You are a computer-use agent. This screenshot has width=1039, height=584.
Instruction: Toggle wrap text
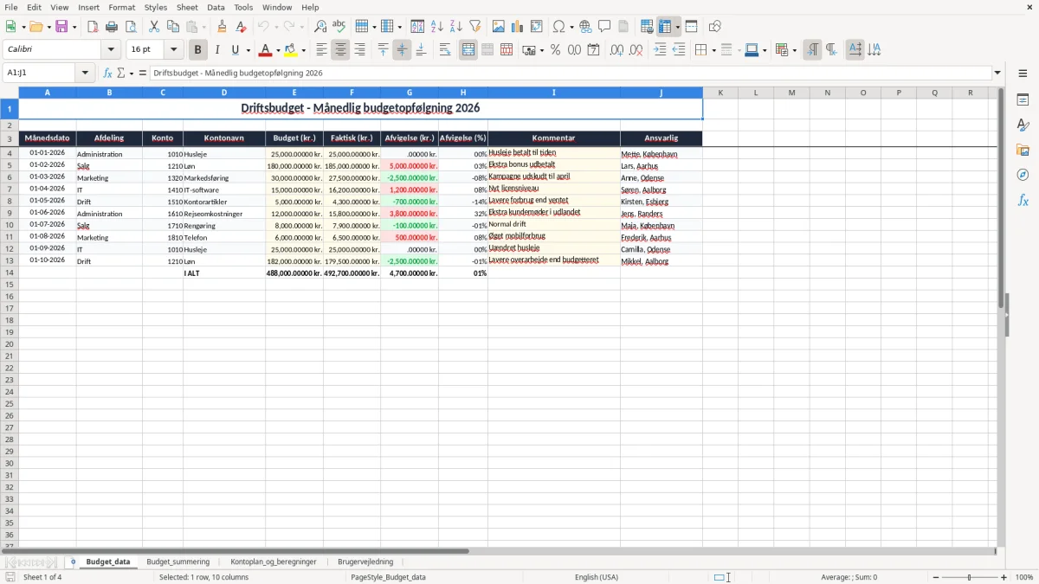(x=445, y=50)
